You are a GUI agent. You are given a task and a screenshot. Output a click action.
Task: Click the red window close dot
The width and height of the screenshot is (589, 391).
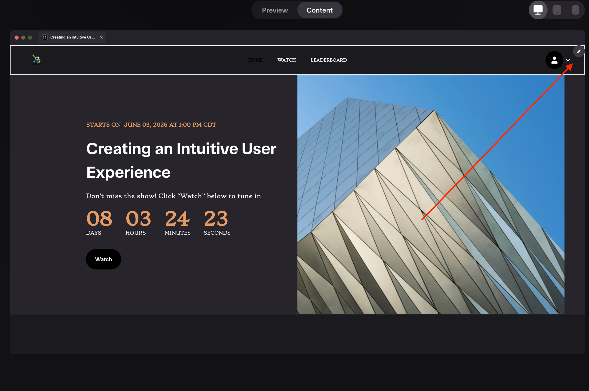tap(17, 37)
